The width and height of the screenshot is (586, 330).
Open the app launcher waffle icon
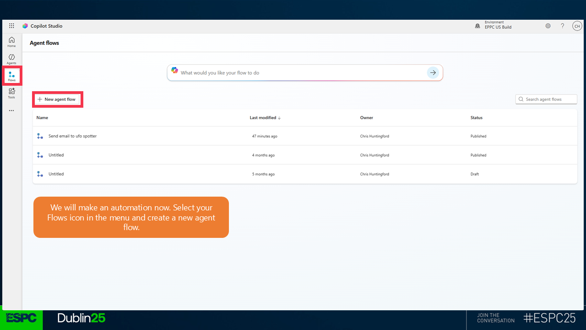coord(11,26)
